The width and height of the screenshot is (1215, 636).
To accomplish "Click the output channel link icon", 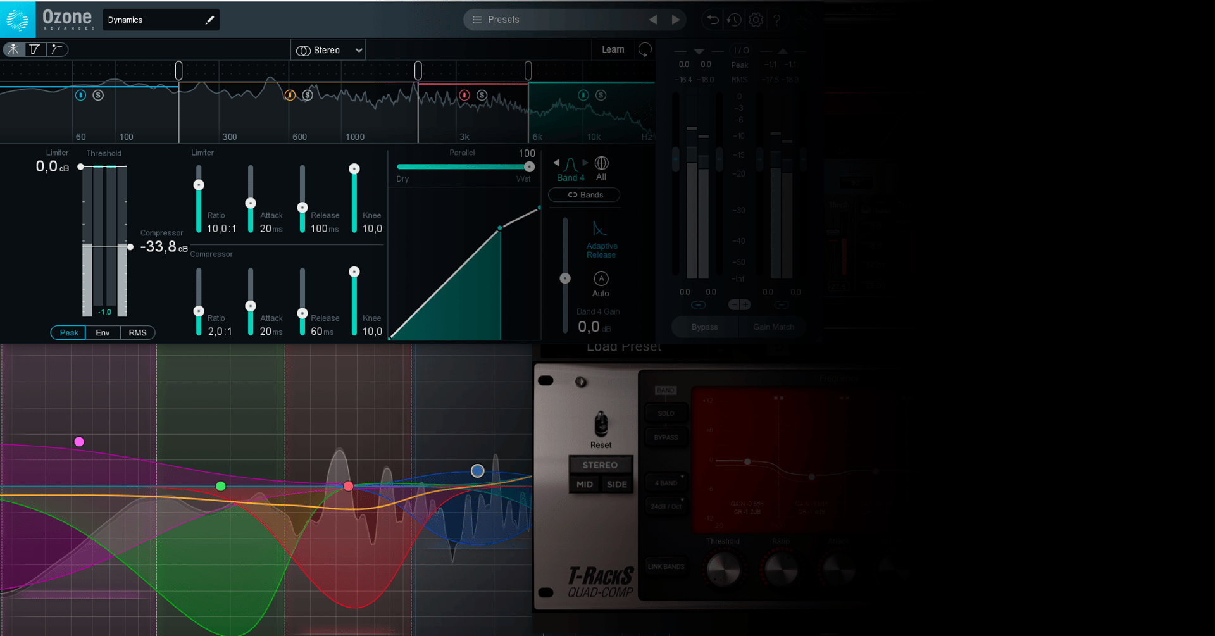I will tap(782, 305).
